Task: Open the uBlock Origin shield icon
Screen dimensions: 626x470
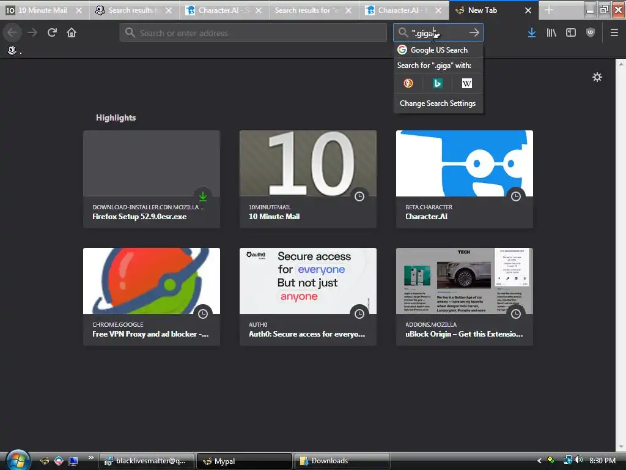Action: click(x=591, y=33)
